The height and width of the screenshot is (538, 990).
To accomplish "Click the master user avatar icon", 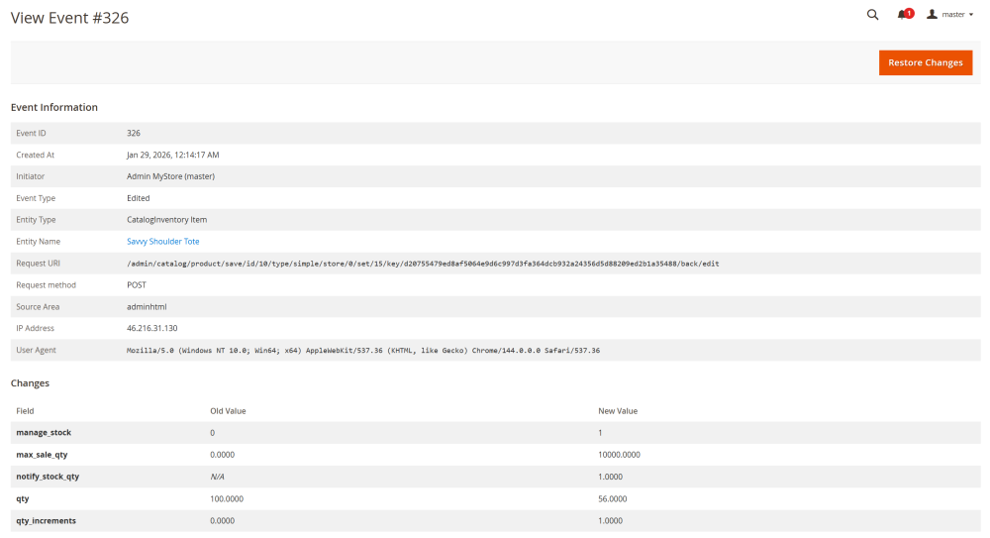I will pos(932,15).
